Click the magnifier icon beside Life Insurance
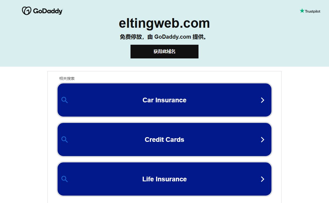This screenshot has width=329, height=203. [x=64, y=179]
